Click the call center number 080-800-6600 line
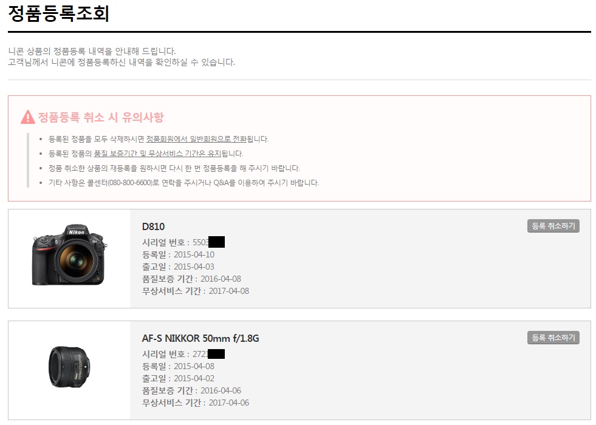The height and width of the screenshot is (425, 596). pos(183,183)
